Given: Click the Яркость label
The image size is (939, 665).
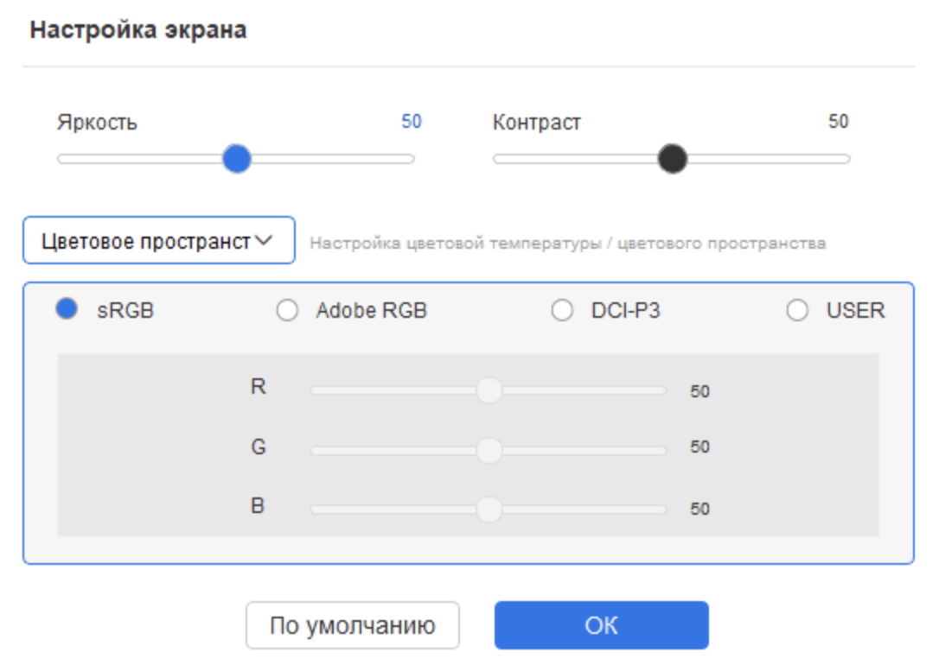Looking at the screenshot, I should (x=97, y=122).
